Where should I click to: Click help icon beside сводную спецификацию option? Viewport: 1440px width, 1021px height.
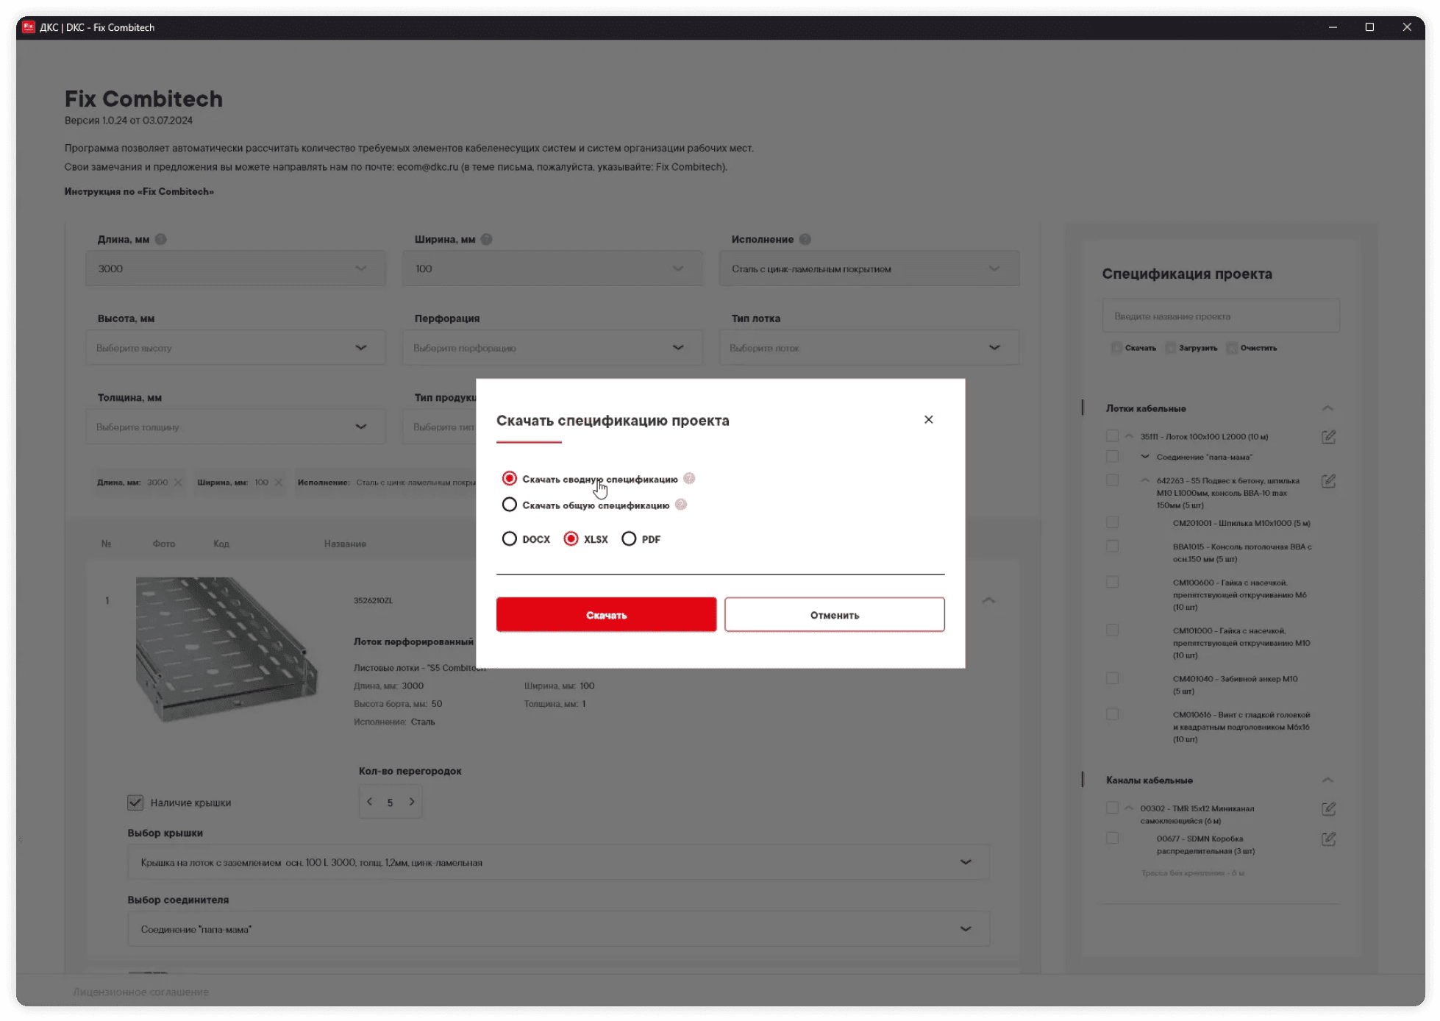689,478
